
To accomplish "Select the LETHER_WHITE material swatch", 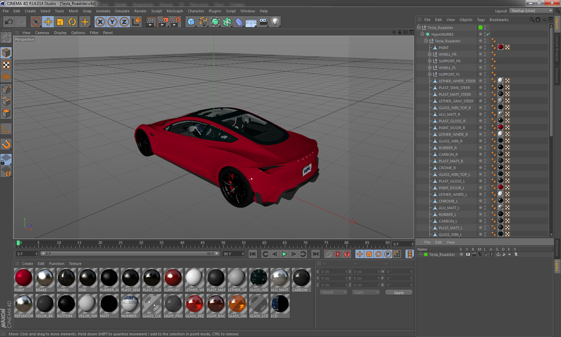I will (194, 278).
